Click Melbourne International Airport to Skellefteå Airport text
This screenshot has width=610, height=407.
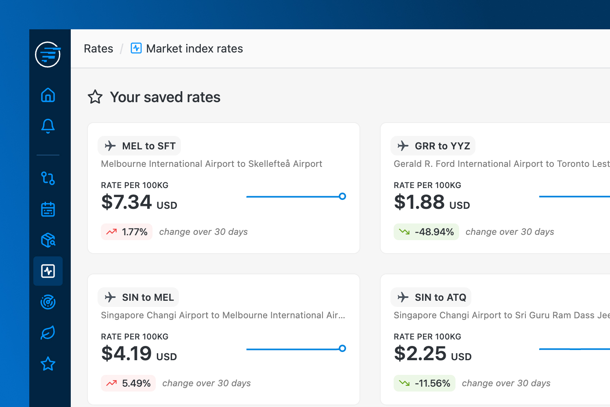tap(211, 164)
